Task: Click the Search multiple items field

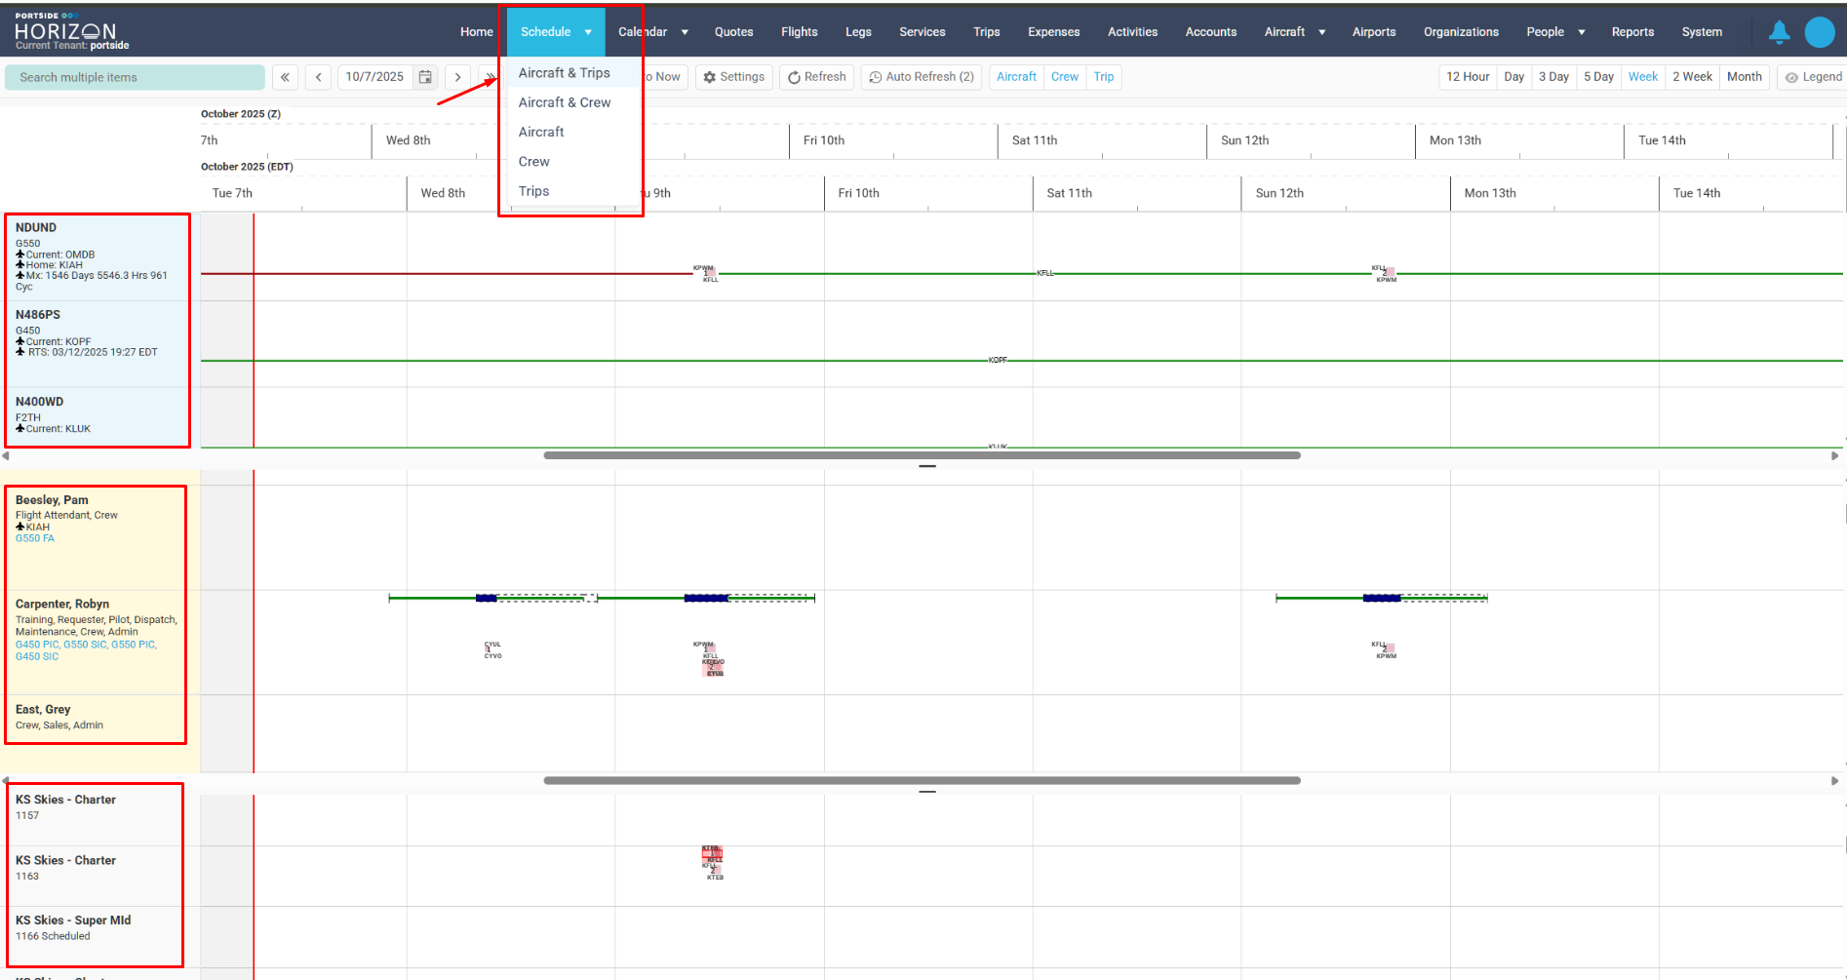Action: pyautogui.click(x=135, y=77)
